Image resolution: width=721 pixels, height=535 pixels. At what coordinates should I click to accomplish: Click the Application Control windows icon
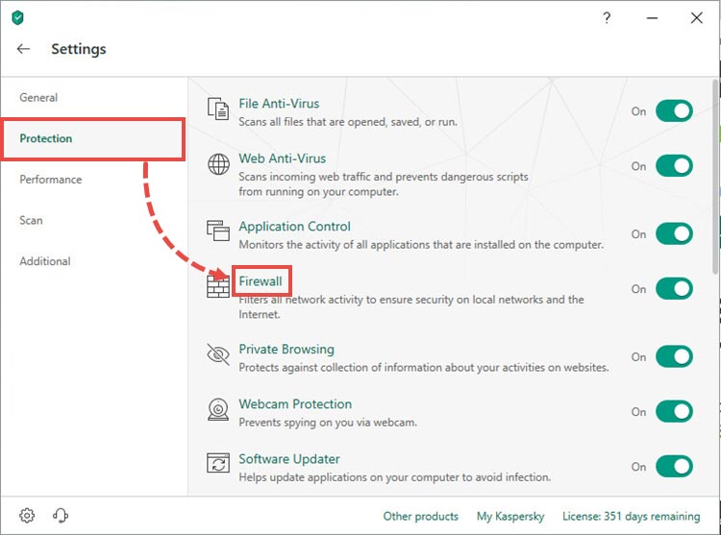pyautogui.click(x=218, y=231)
